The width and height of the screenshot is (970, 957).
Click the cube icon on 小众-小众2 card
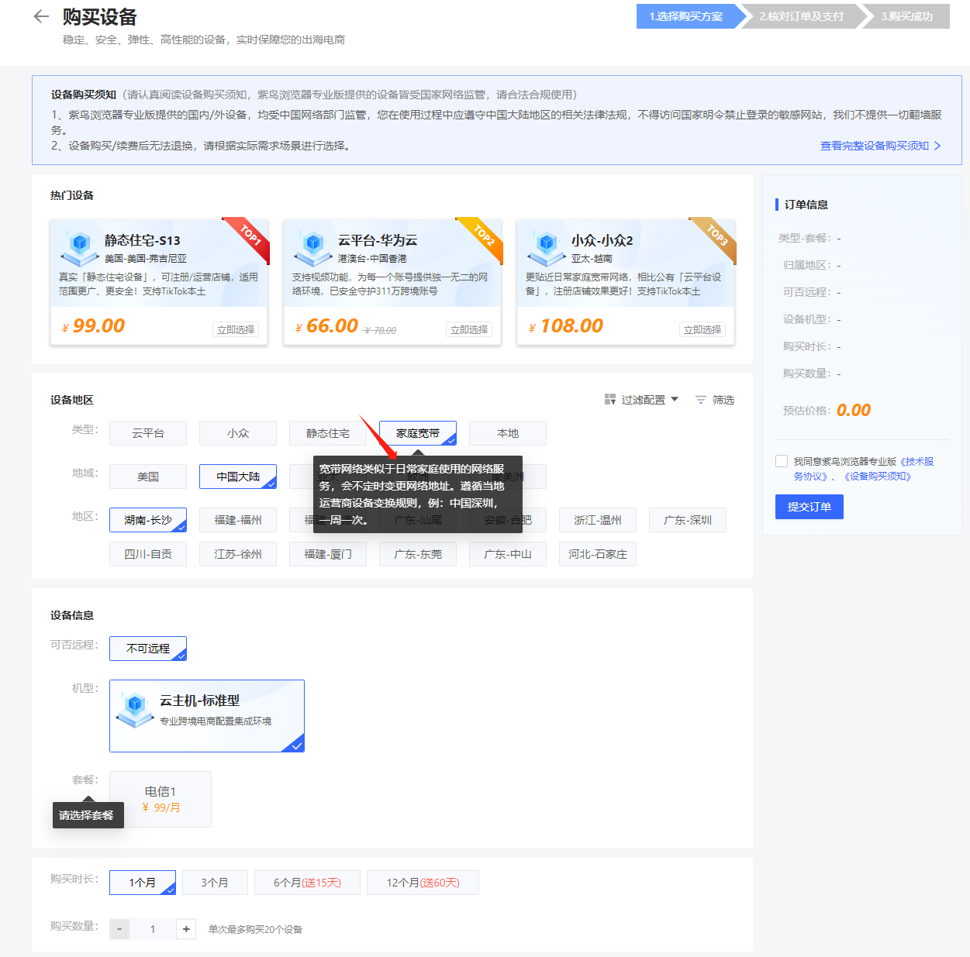click(547, 247)
